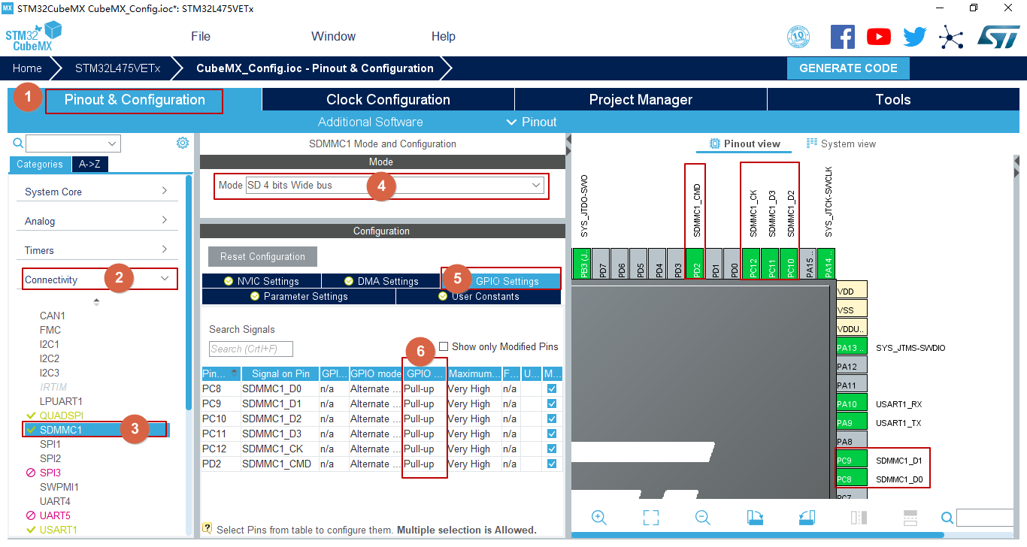1027x547 pixels.
Task: Open the Parameter Settings tab
Action: (x=299, y=296)
